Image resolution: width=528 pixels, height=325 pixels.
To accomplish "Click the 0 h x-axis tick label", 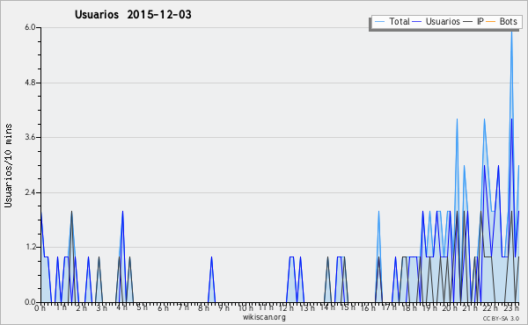I will 40,307.
